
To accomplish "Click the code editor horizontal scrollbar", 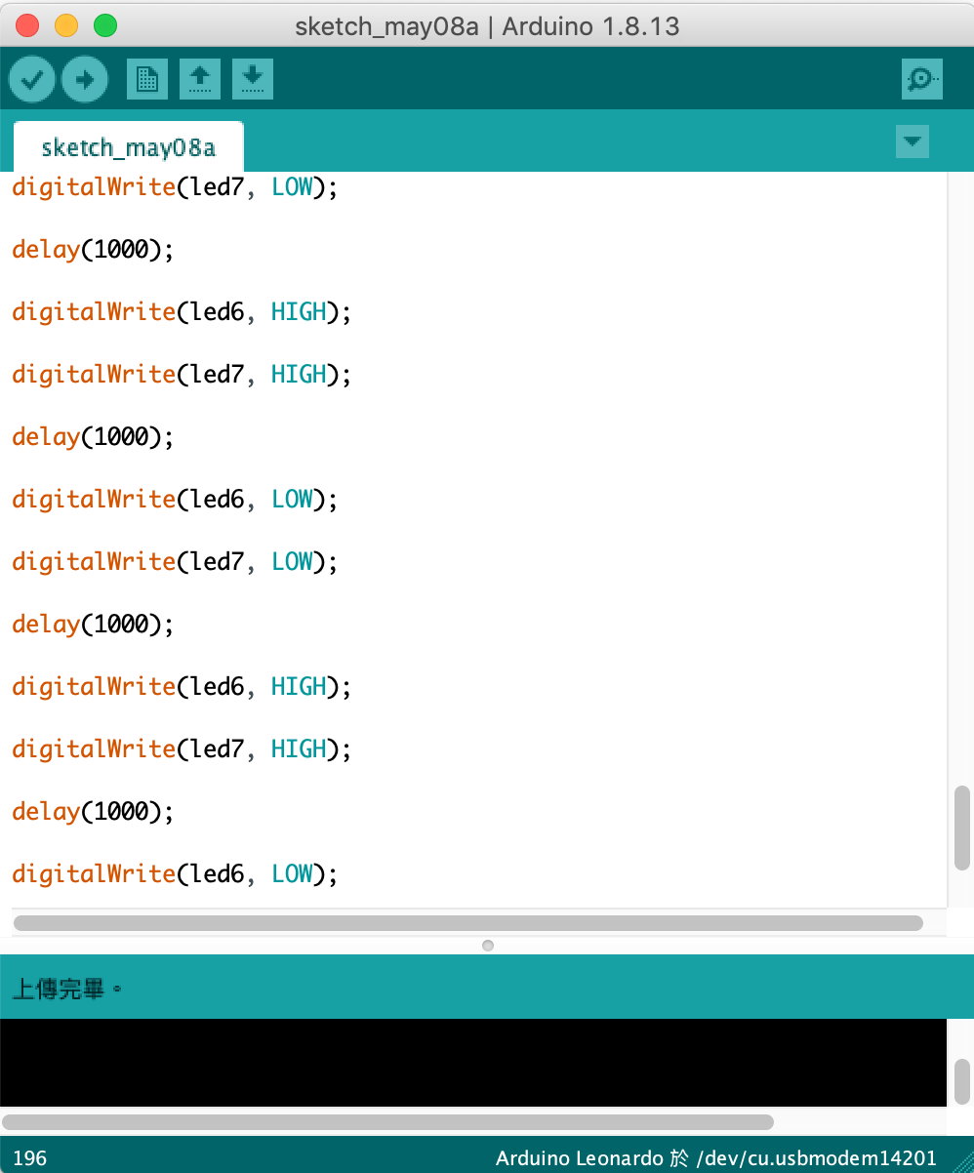I will coord(468,922).
